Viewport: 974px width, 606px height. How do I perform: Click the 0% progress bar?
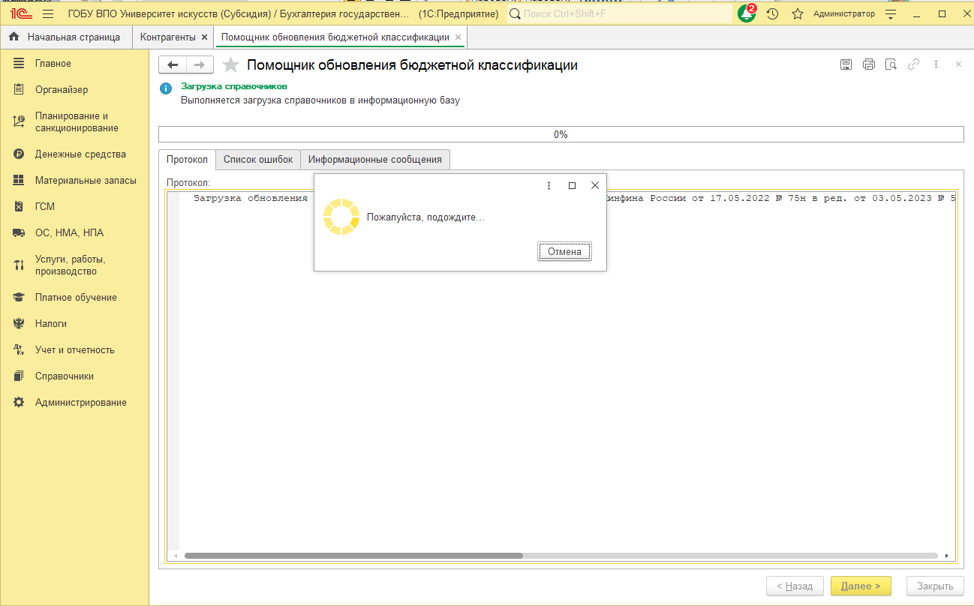pyautogui.click(x=561, y=134)
